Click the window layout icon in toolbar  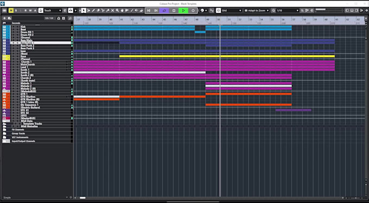tap(347, 11)
